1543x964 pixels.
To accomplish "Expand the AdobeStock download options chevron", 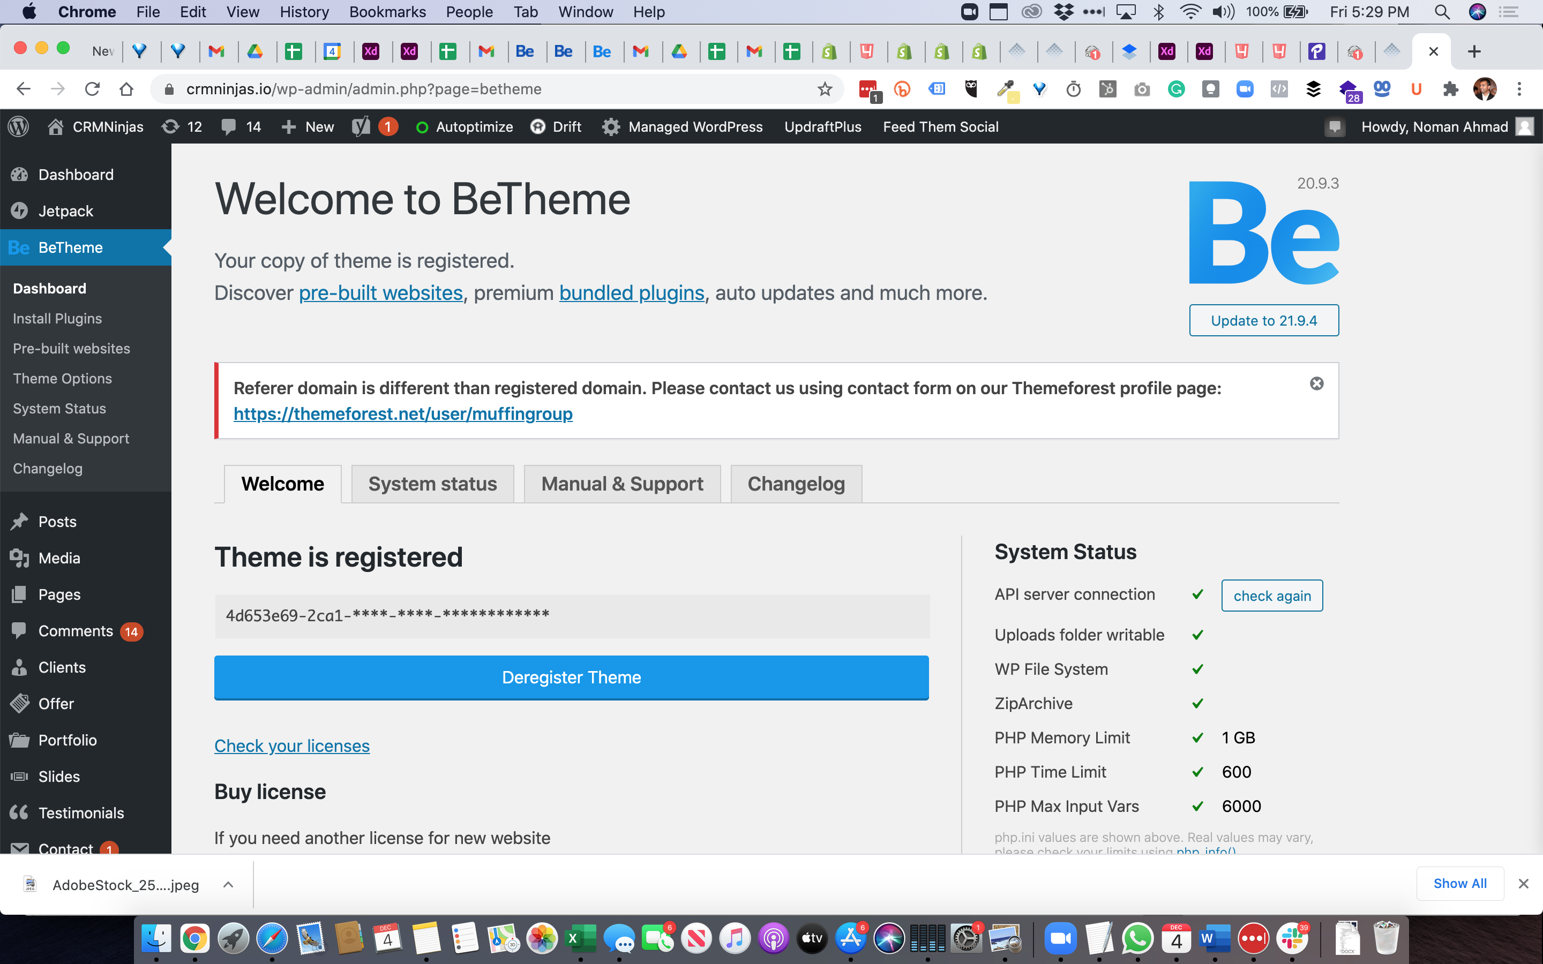I will tap(228, 884).
